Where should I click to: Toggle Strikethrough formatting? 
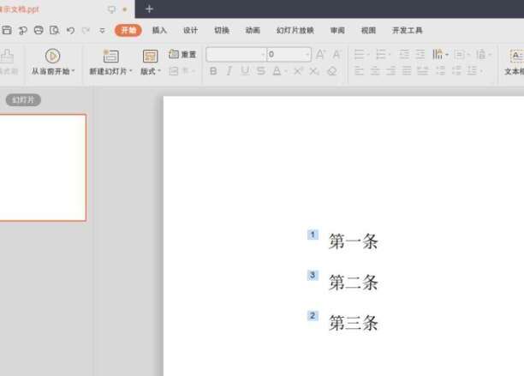[x=261, y=71]
